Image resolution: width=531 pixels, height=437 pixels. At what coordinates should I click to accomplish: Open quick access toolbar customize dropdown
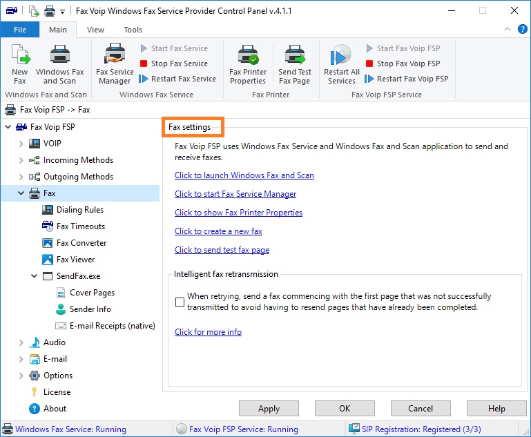click(62, 12)
